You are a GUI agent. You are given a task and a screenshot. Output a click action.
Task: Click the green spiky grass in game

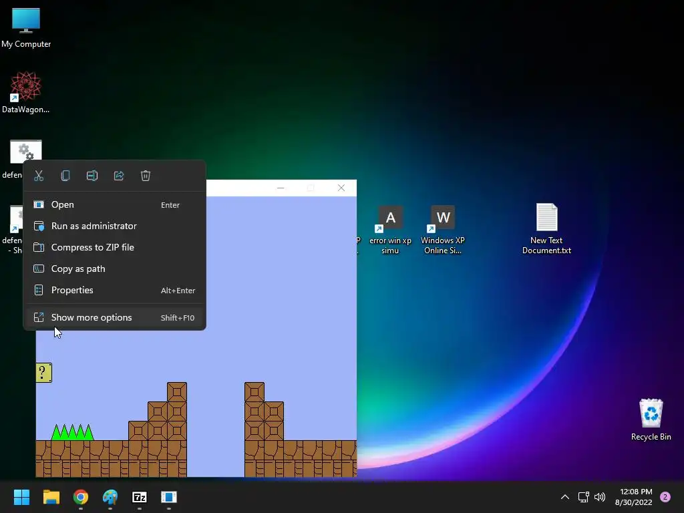pos(72,432)
